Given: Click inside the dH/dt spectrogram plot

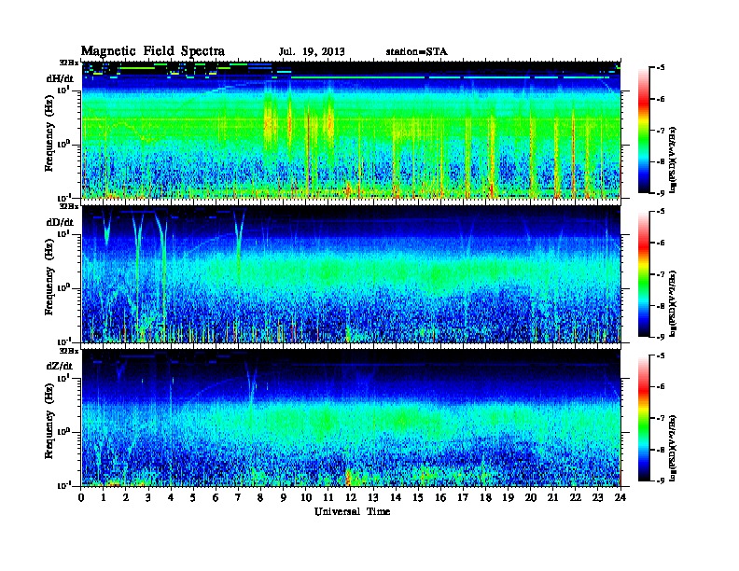Looking at the screenshot, I should coord(351,130).
